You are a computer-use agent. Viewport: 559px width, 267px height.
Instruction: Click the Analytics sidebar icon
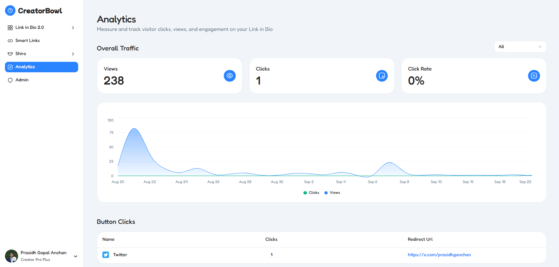point(10,67)
